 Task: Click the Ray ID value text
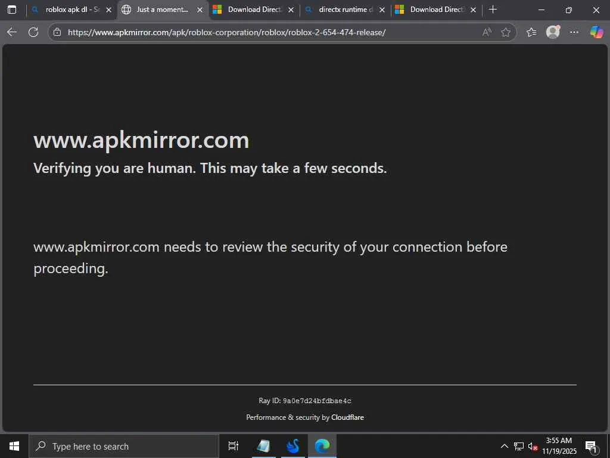point(317,401)
